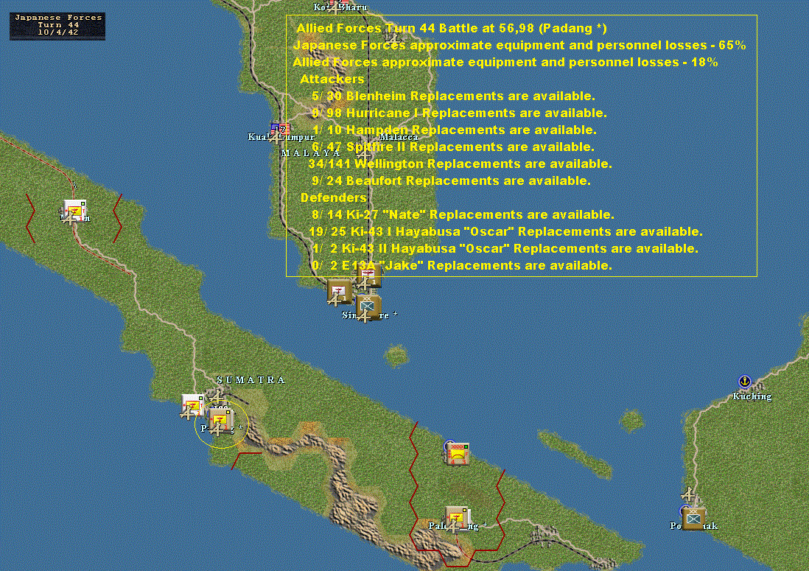Select the XXXX headquarters counter on Sumatra's east coast

(x=457, y=453)
